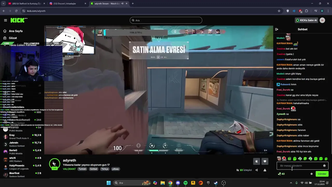Open BarisG channel in sidebar
Screen dimensions: 332x187
(22, 152)
